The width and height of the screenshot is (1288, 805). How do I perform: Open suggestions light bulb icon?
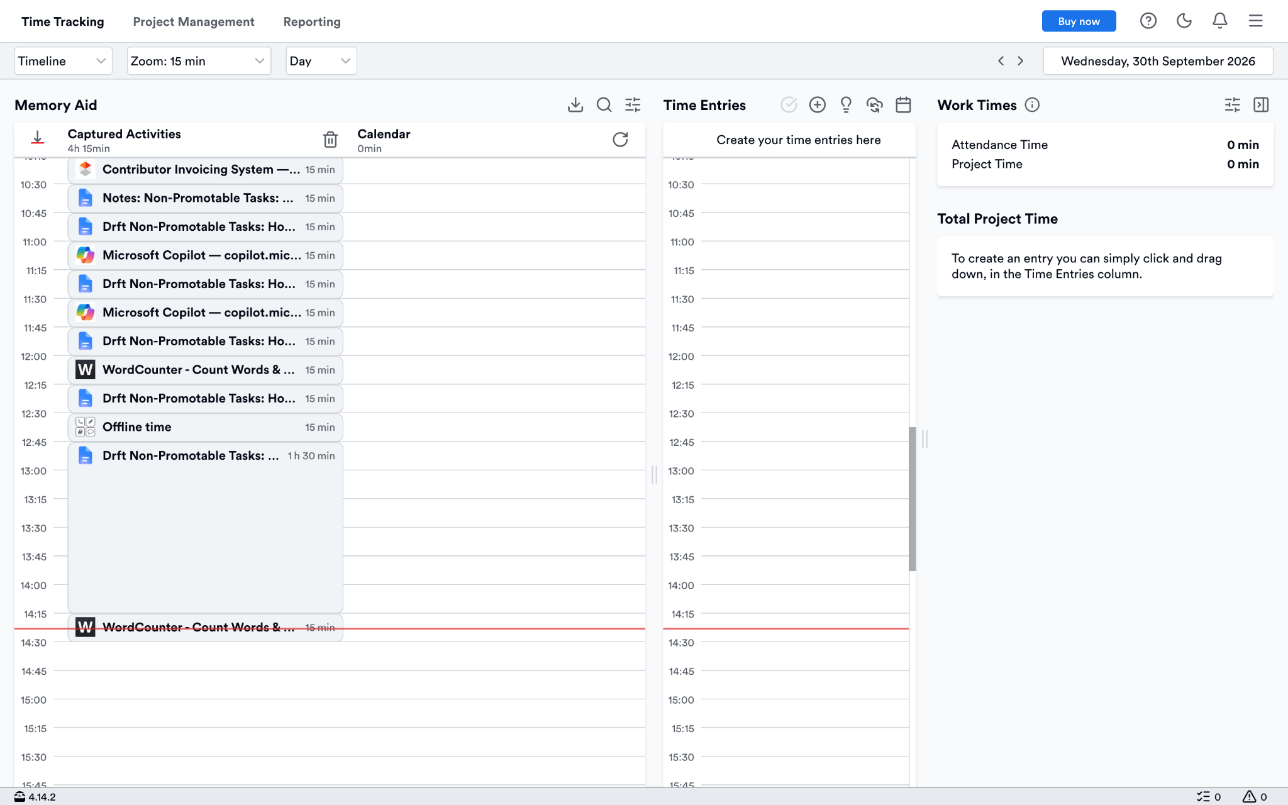(x=846, y=105)
